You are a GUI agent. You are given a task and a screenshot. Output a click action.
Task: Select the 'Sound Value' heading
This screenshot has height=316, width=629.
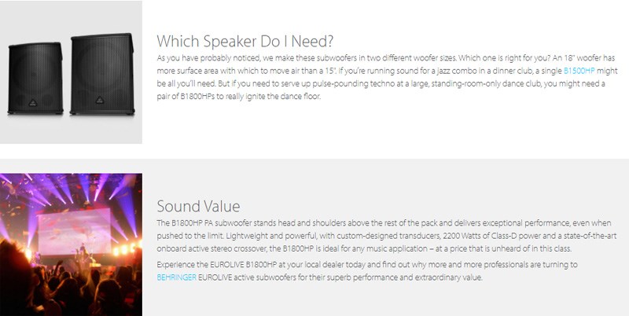(x=198, y=206)
